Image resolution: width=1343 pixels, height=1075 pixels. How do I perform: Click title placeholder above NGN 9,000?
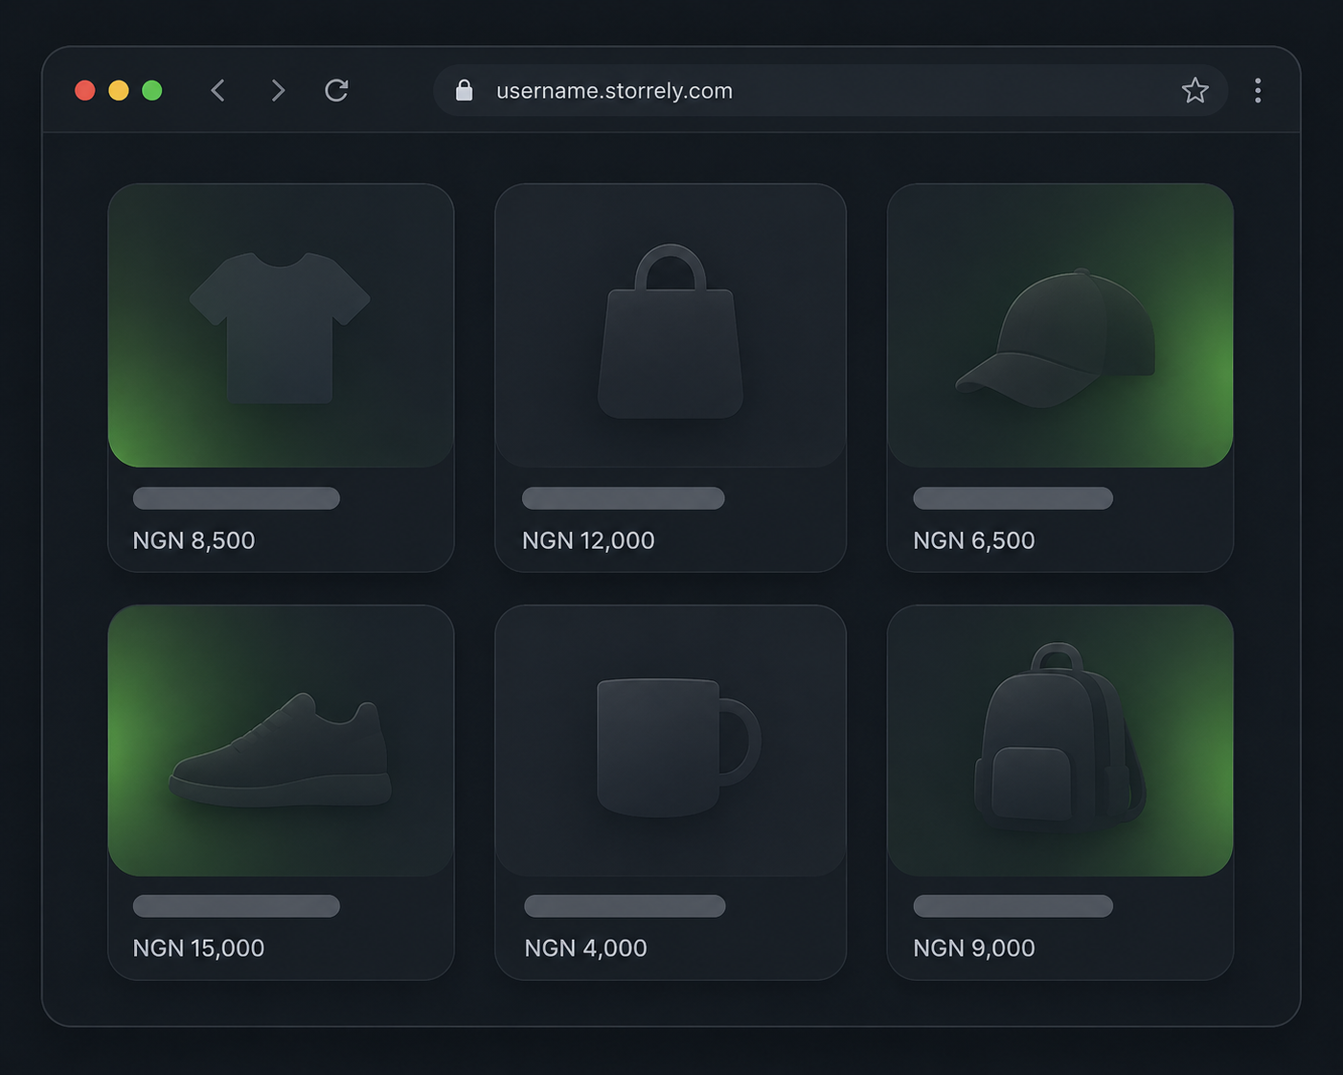(x=1013, y=906)
